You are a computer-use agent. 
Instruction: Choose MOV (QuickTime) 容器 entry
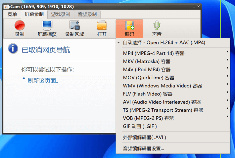pos(173,78)
